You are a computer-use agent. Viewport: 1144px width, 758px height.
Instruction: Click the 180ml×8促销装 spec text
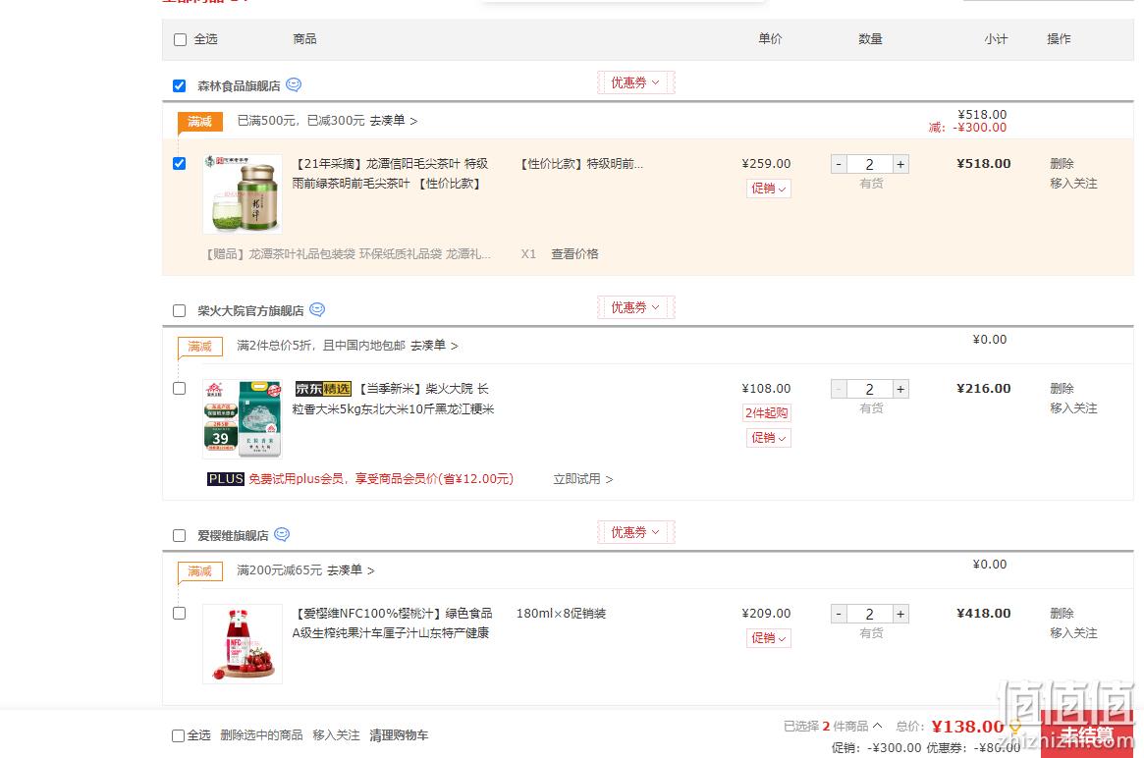tap(561, 613)
